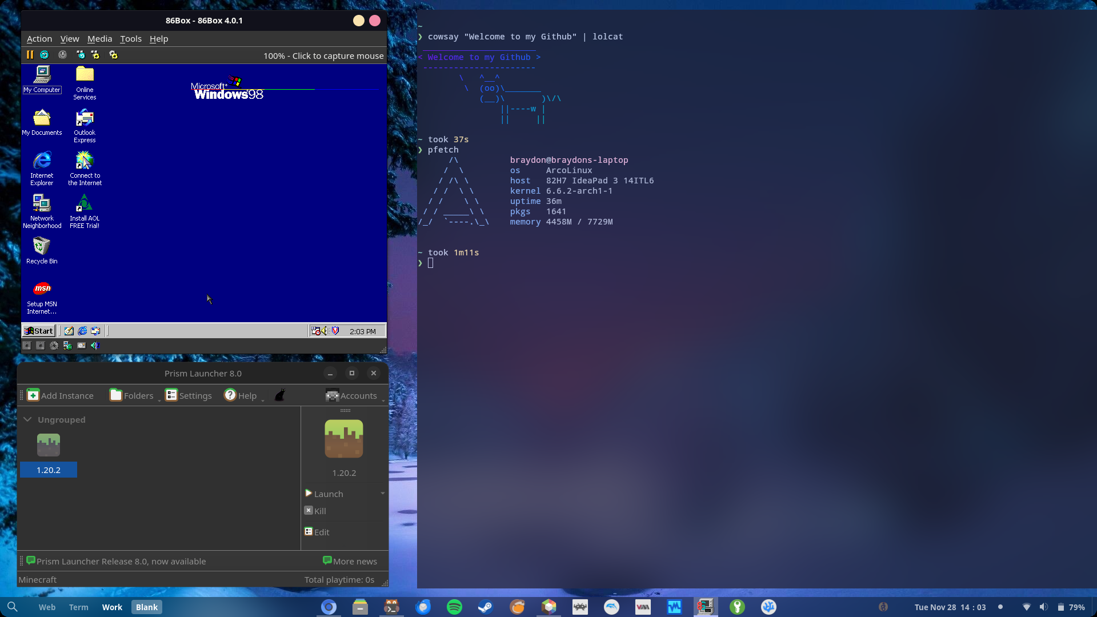This screenshot has height=617, width=1097.
Task: Open the Help dropdown in Prism Launcher
Action: tap(245, 395)
